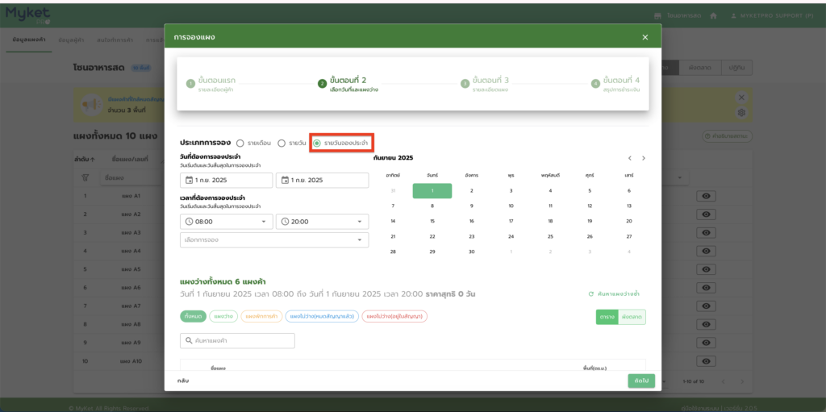Screen dimensions: 826x412
Task: Filter by แผงพักการค้า chip
Action: click(261, 316)
